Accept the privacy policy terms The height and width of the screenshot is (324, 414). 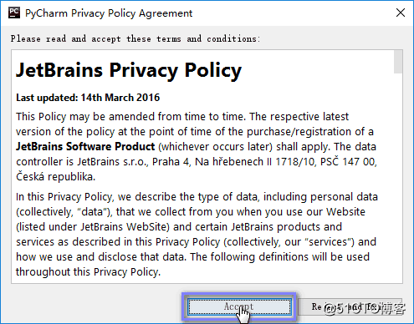point(239,306)
